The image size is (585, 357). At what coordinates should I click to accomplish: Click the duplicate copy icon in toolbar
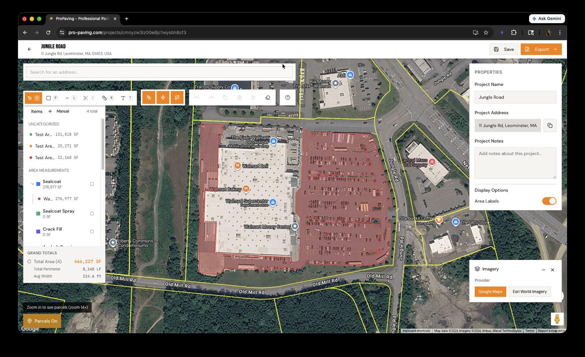[x=225, y=98]
